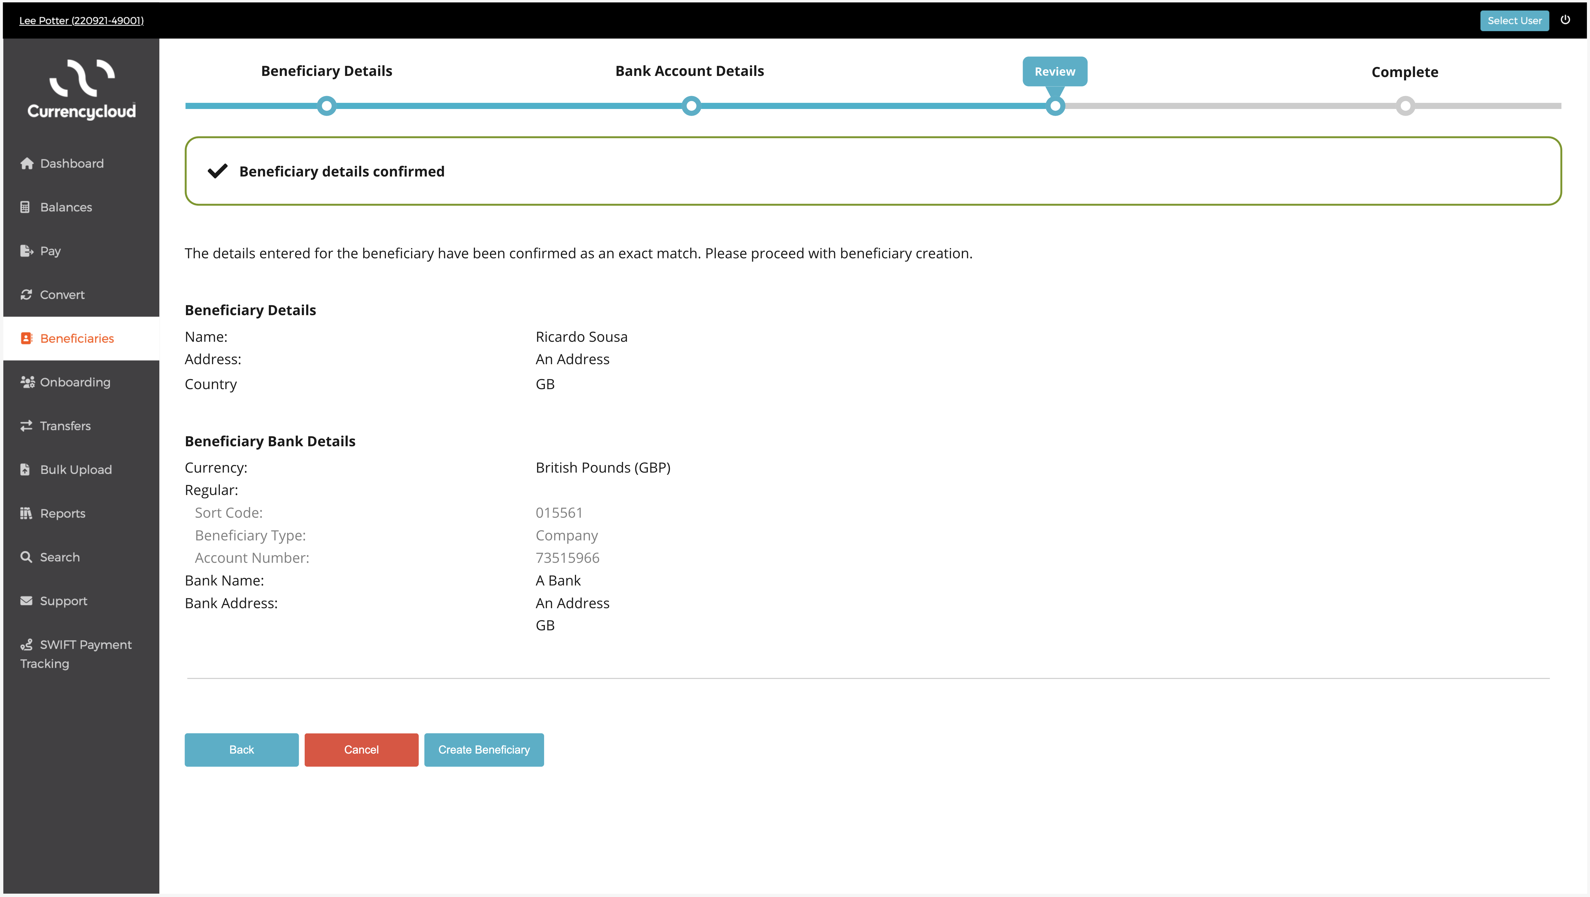
Task: Click the Beneficiary Details step marker
Action: click(x=327, y=106)
